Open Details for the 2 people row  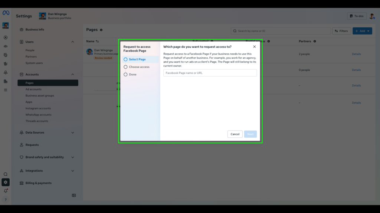tap(356, 54)
